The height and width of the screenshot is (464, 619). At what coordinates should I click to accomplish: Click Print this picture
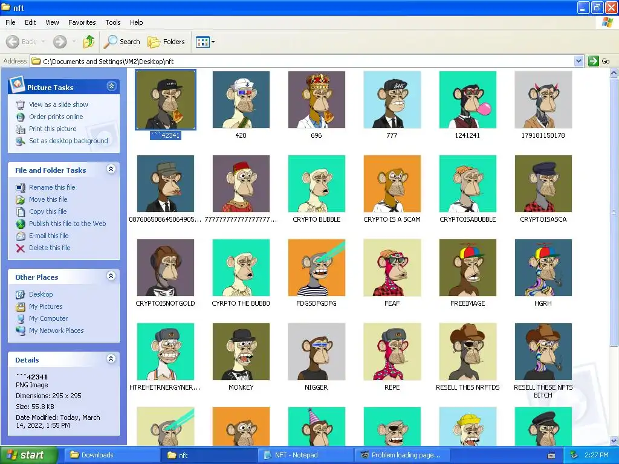pyautogui.click(x=53, y=129)
